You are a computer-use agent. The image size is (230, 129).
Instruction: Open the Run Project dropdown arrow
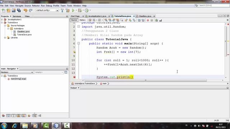(x=76, y=10)
